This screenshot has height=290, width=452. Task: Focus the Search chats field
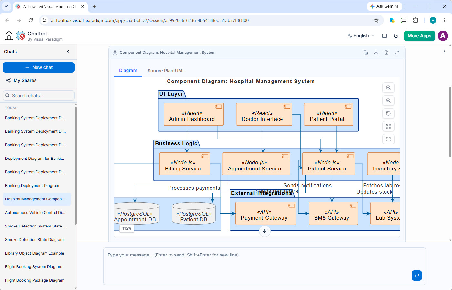[38, 96]
